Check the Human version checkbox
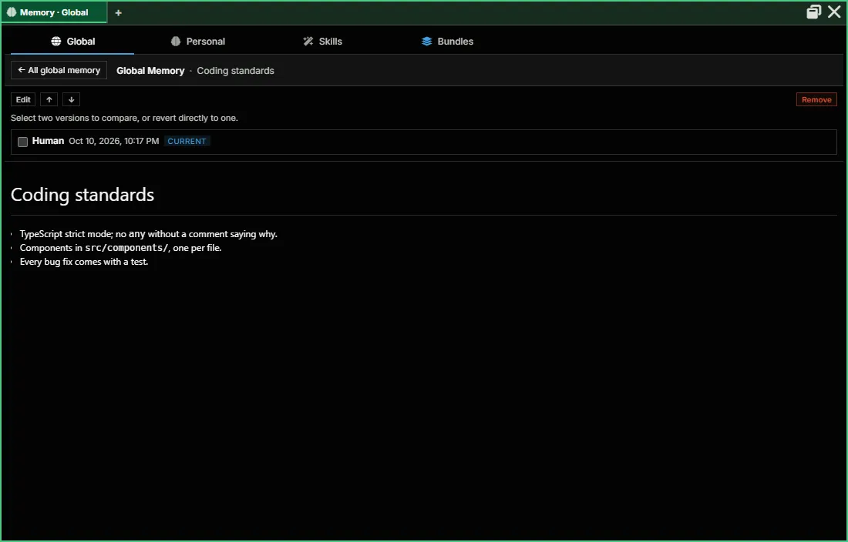The image size is (848, 542). tap(22, 142)
